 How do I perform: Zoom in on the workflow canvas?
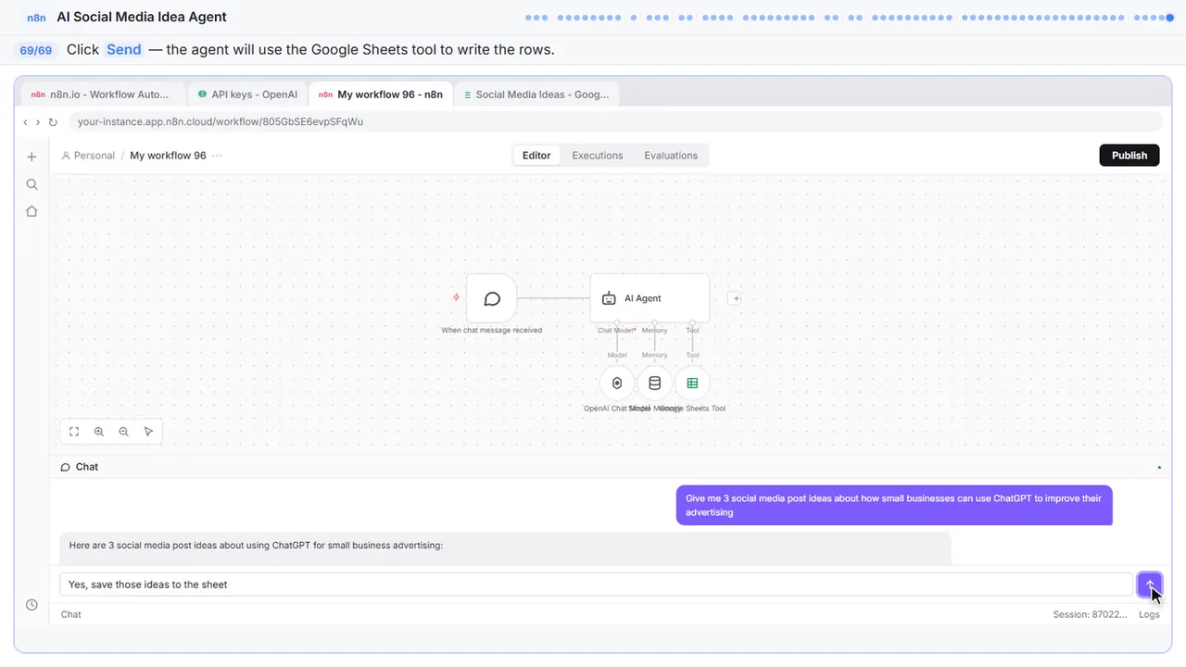click(99, 432)
